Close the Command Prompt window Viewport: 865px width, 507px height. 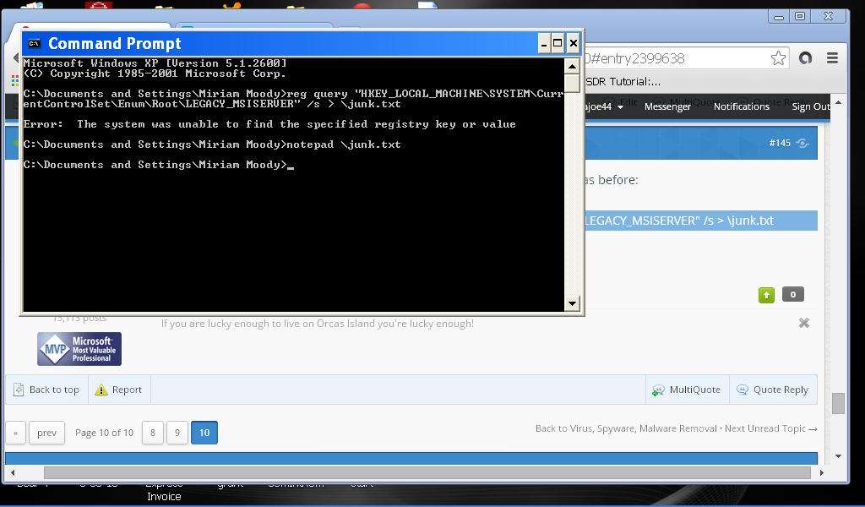pyautogui.click(x=574, y=43)
